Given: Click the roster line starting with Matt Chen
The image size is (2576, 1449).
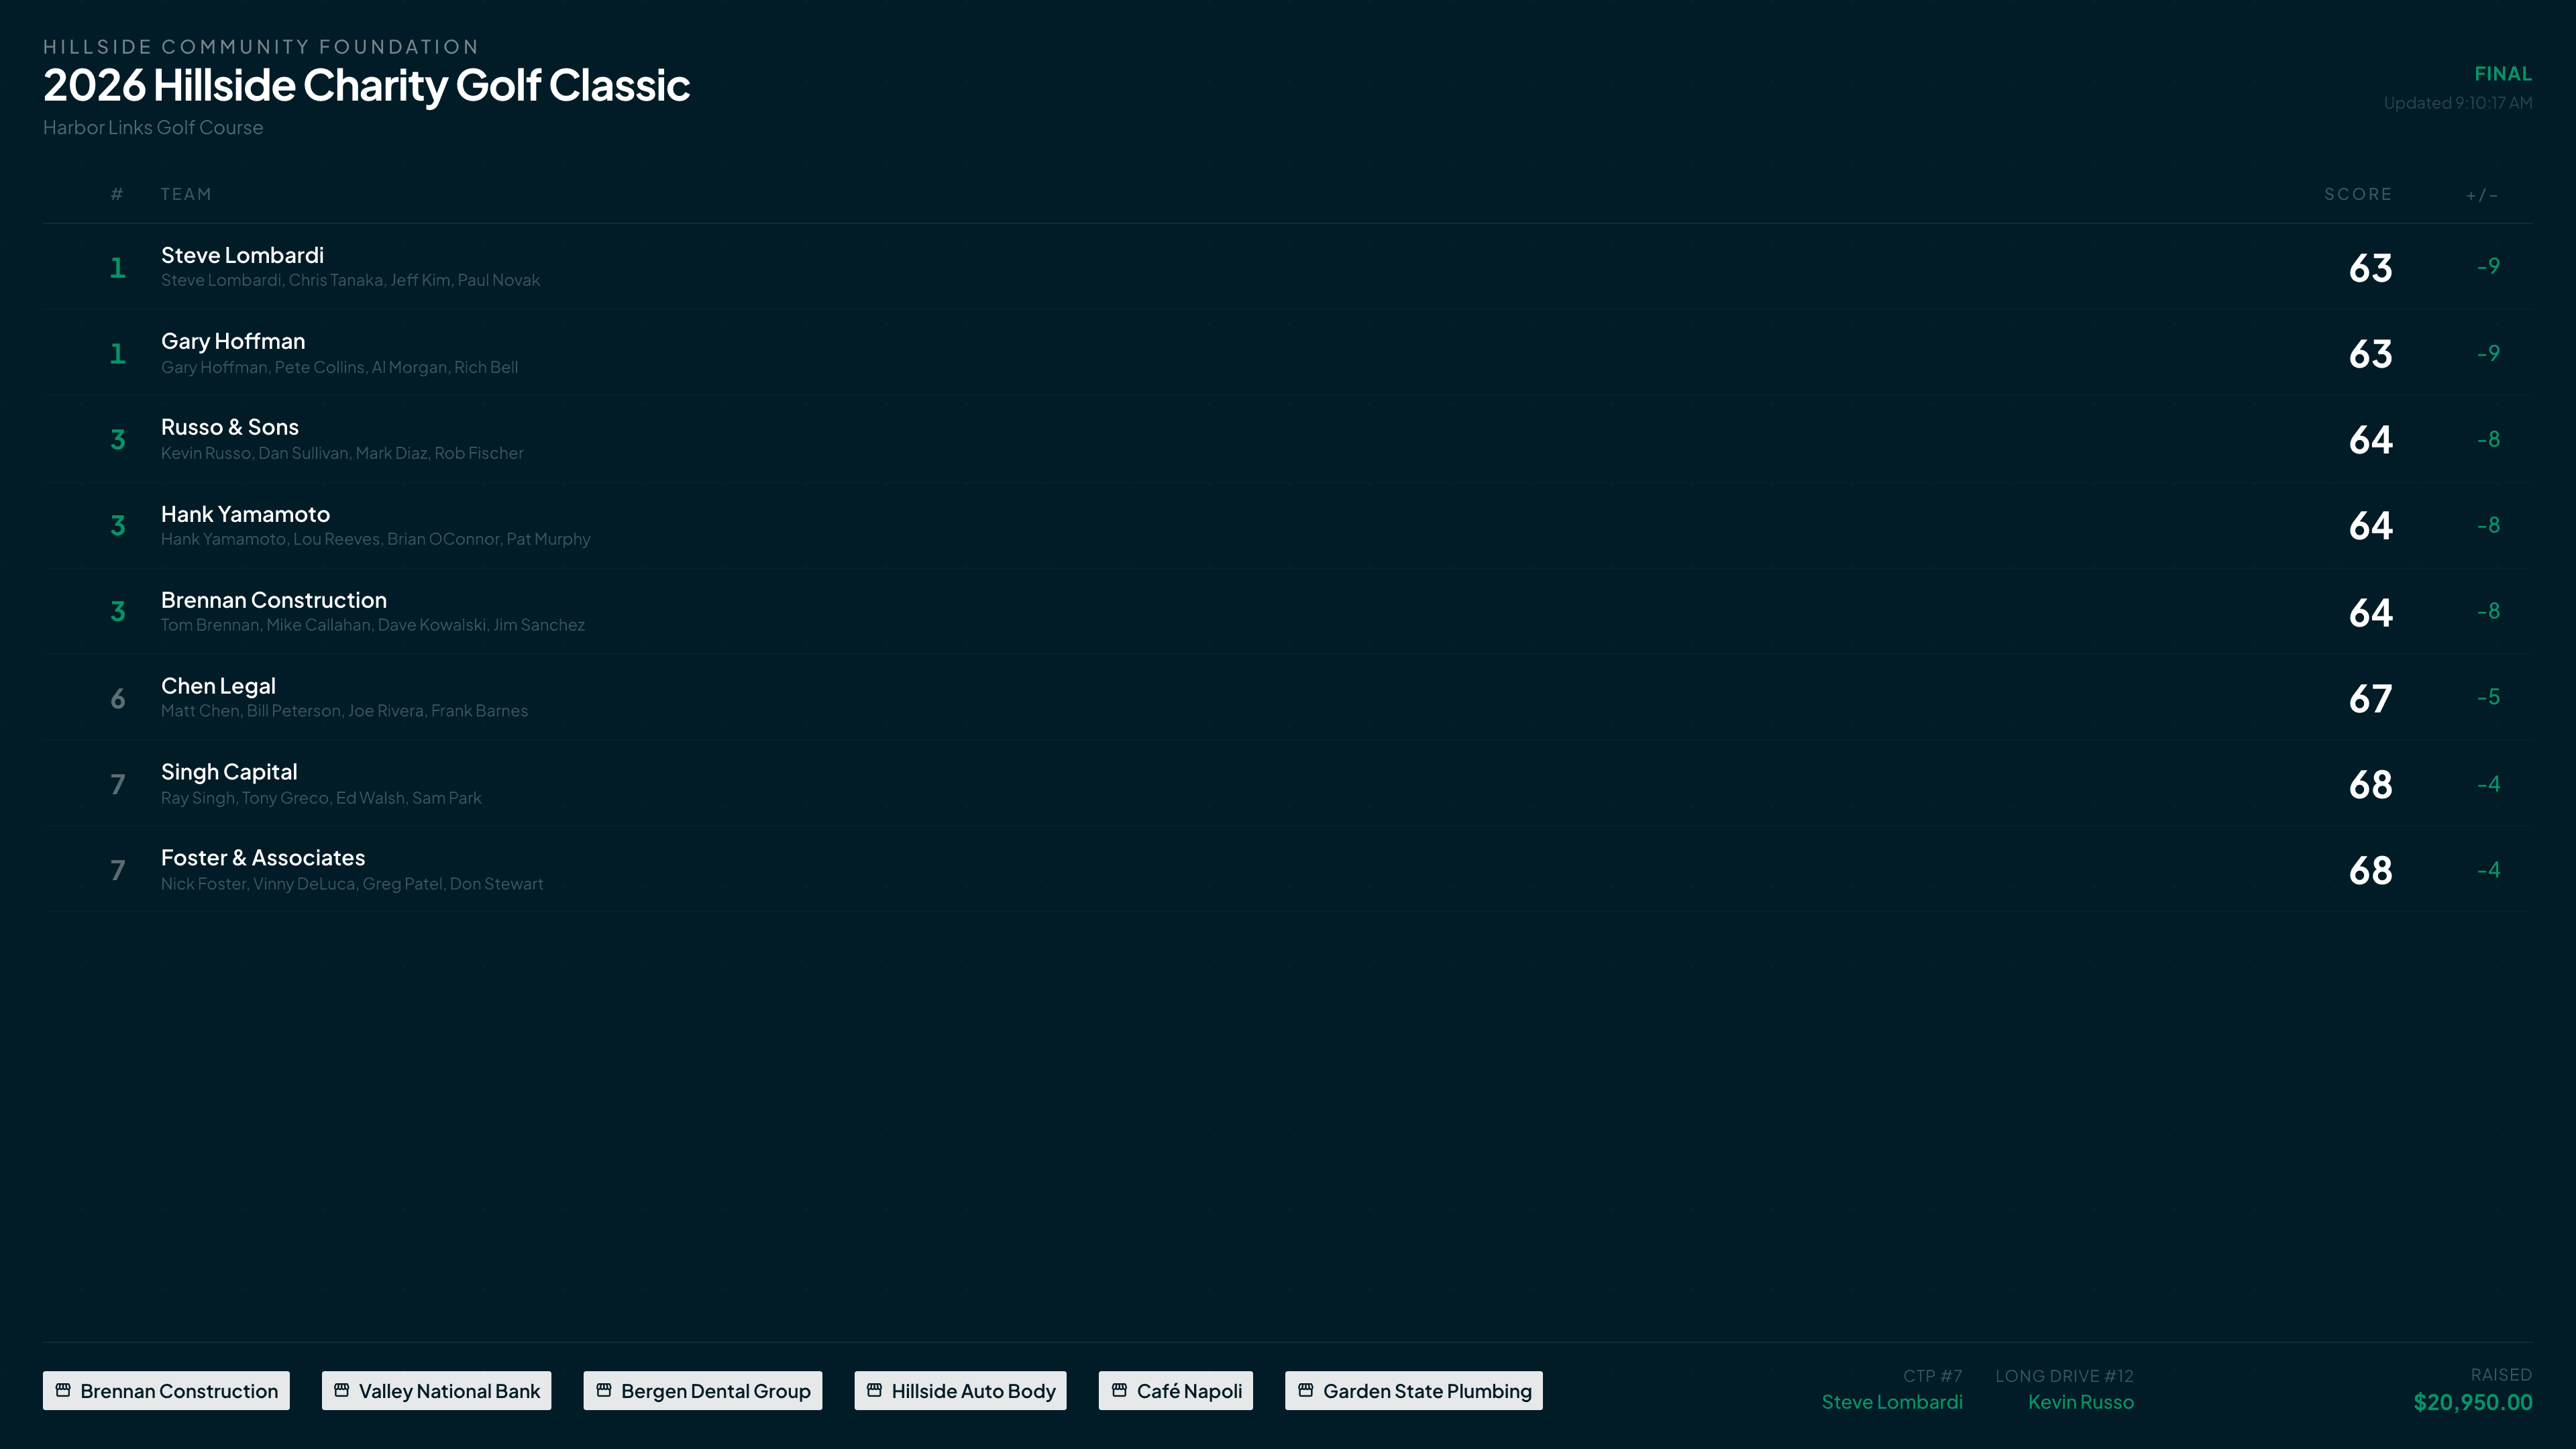Looking at the screenshot, I should [x=344, y=711].
